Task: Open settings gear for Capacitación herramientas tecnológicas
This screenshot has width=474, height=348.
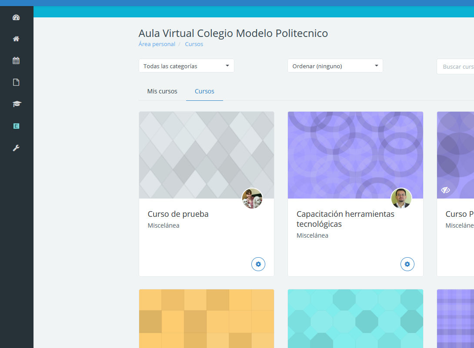Action: click(407, 264)
